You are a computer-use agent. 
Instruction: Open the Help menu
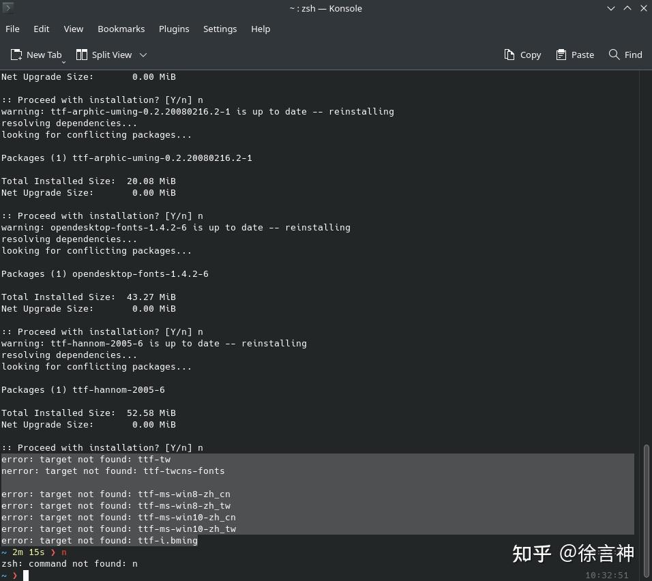coord(261,29)
